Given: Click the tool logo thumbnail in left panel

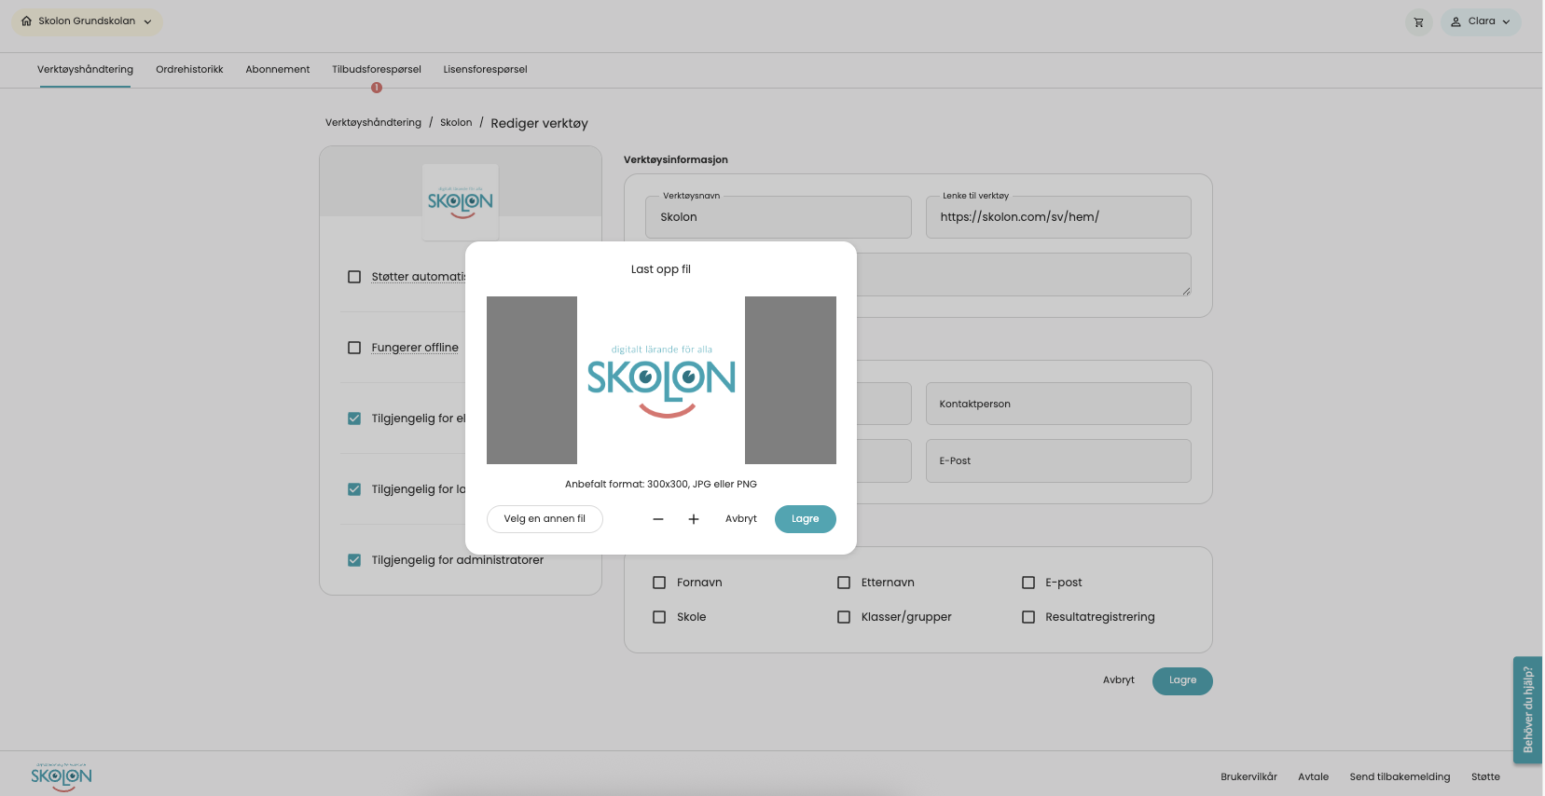Looking at the screenshot, I should click(461, 201).
